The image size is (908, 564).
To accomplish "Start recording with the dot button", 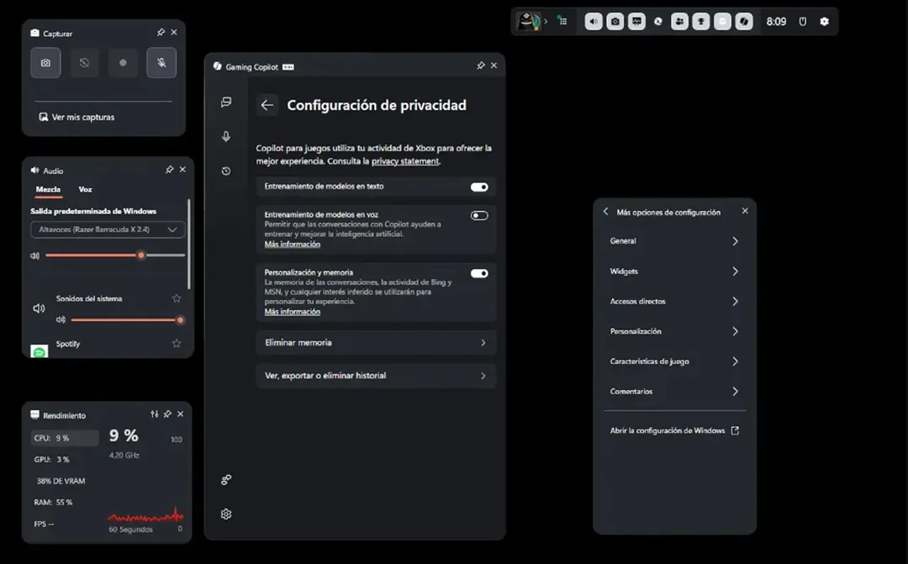I will click(123, 62).
